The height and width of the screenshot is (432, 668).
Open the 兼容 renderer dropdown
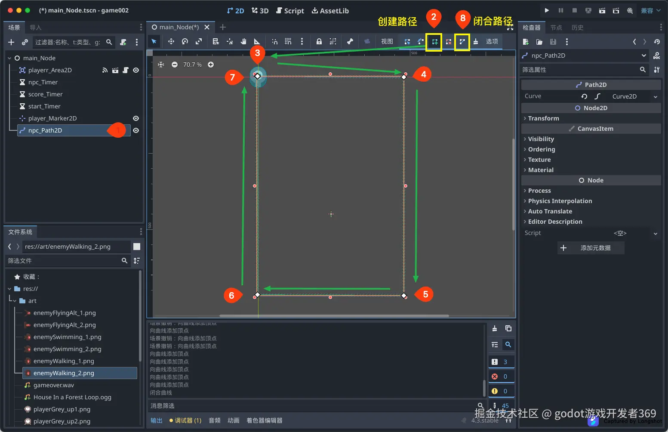[650, 10]
